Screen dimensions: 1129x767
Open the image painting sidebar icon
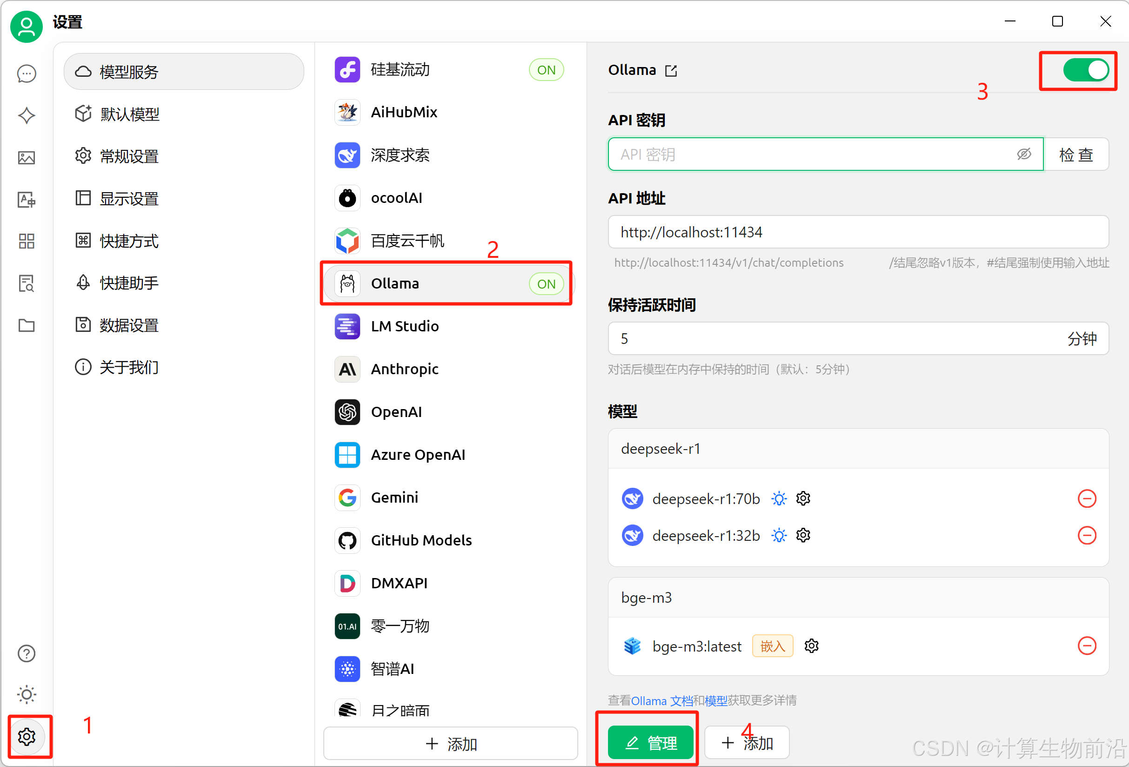click(26, 157)
